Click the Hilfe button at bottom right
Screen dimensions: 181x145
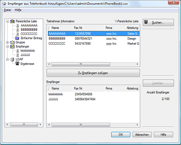pyautogui.click(x=163, y=135)
